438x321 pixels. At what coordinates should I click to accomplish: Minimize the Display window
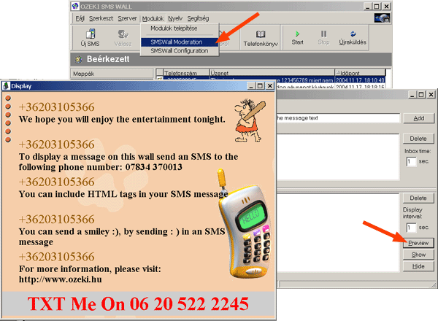[251, 86]
